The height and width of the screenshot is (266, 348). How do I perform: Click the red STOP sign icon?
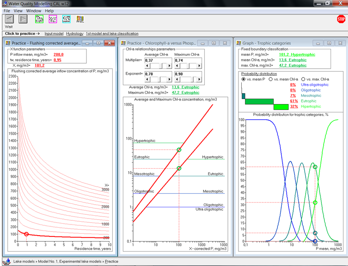tap(341, 19)
